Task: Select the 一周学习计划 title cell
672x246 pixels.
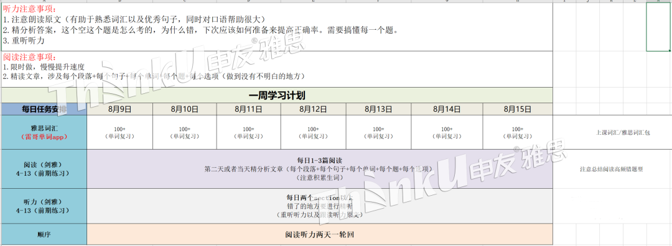Action: tap(277, 95)
